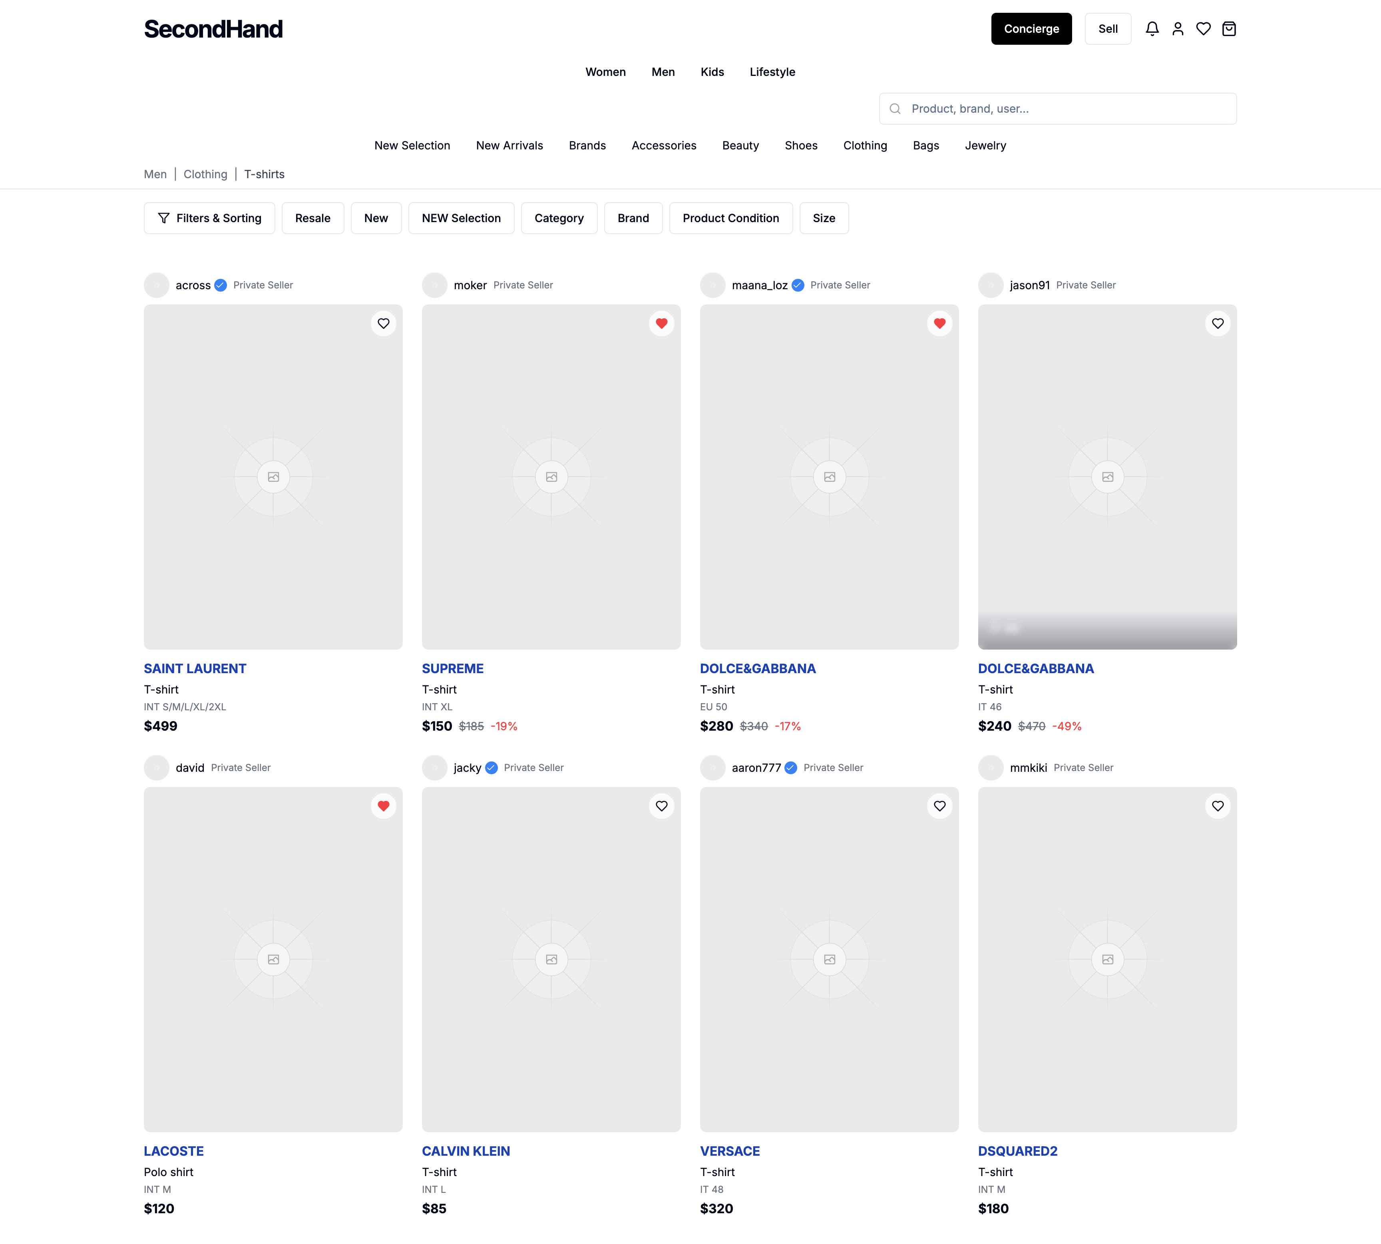Viewport: 1381px width, 1244px height.
Task: Click mmkiki seller avatar
Action: pos(991,767)
